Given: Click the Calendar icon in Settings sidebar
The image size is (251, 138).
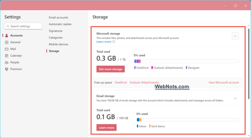Looking at the screenshot, I should [7, 56].
